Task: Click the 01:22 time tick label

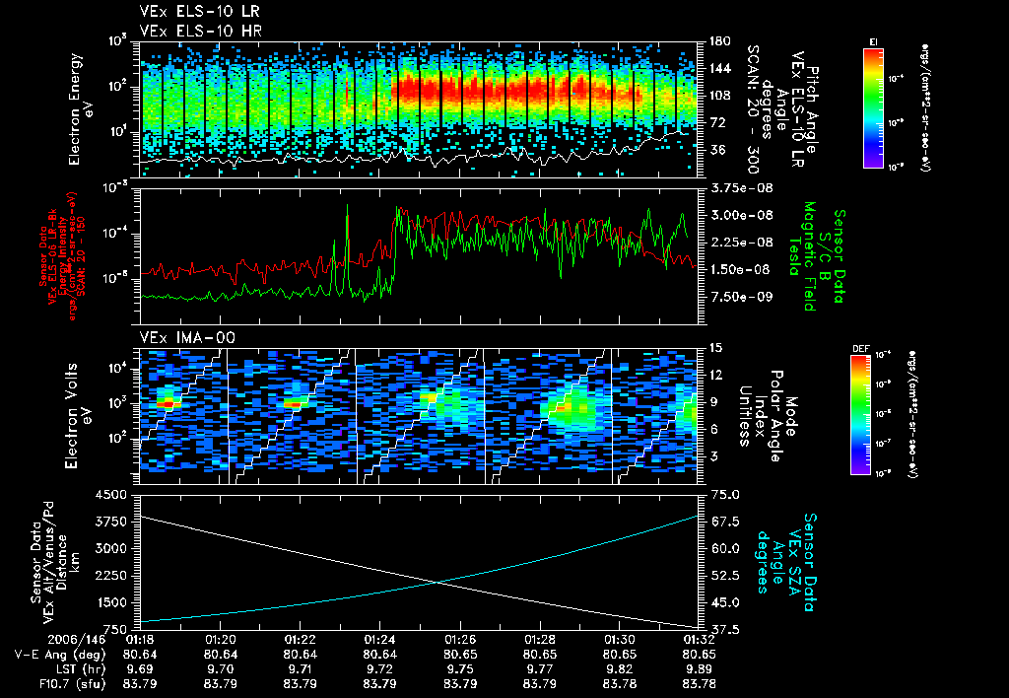Action: pos(300,640)
